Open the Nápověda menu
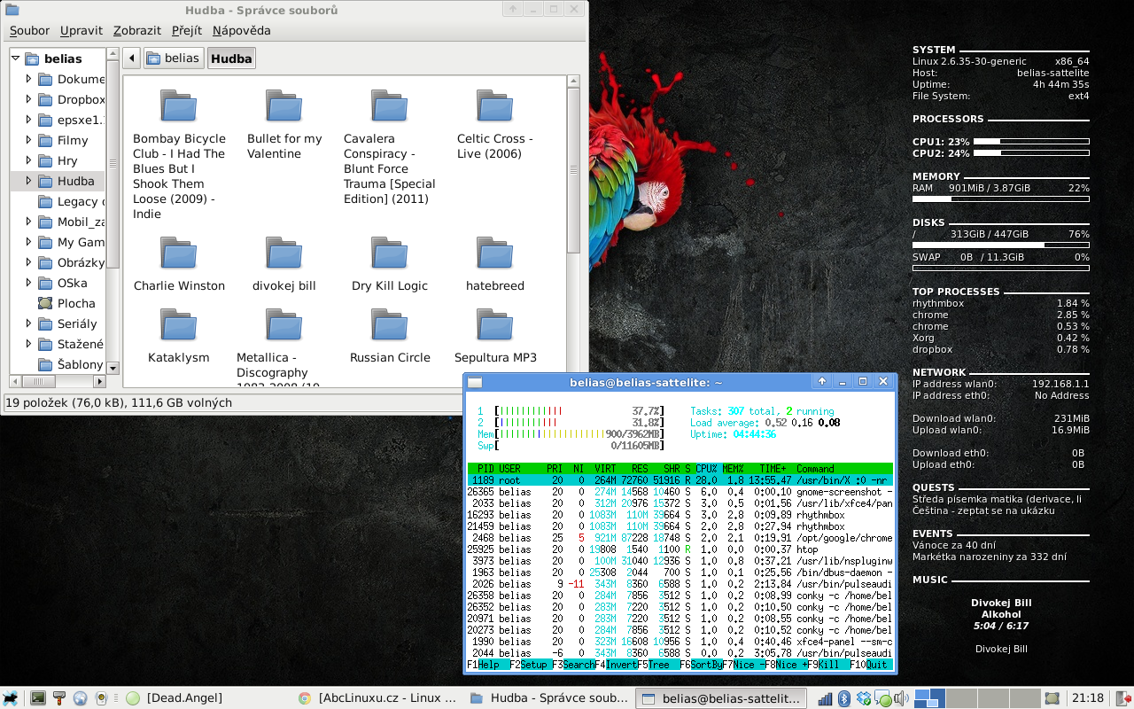The width and height of the screenshot is (1134, 709). click(x=242, y=30)
